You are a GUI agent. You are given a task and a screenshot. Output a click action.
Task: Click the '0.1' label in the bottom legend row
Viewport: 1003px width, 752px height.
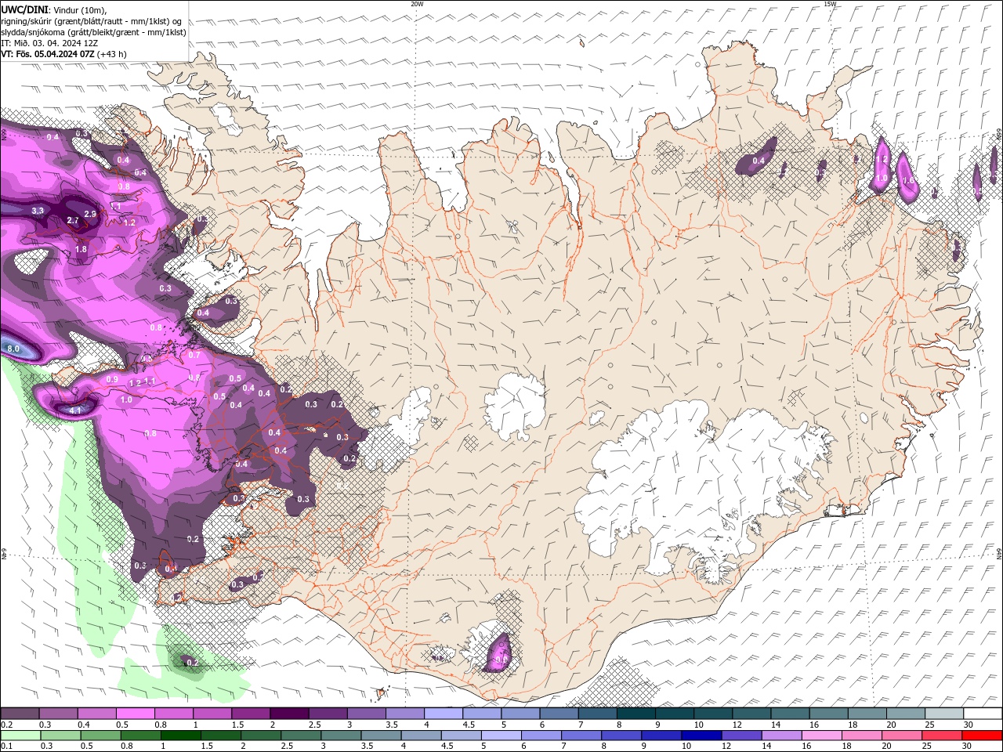5,747
